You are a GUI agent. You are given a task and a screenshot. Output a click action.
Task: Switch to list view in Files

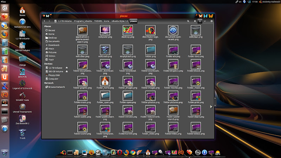(x=195, y=21)
